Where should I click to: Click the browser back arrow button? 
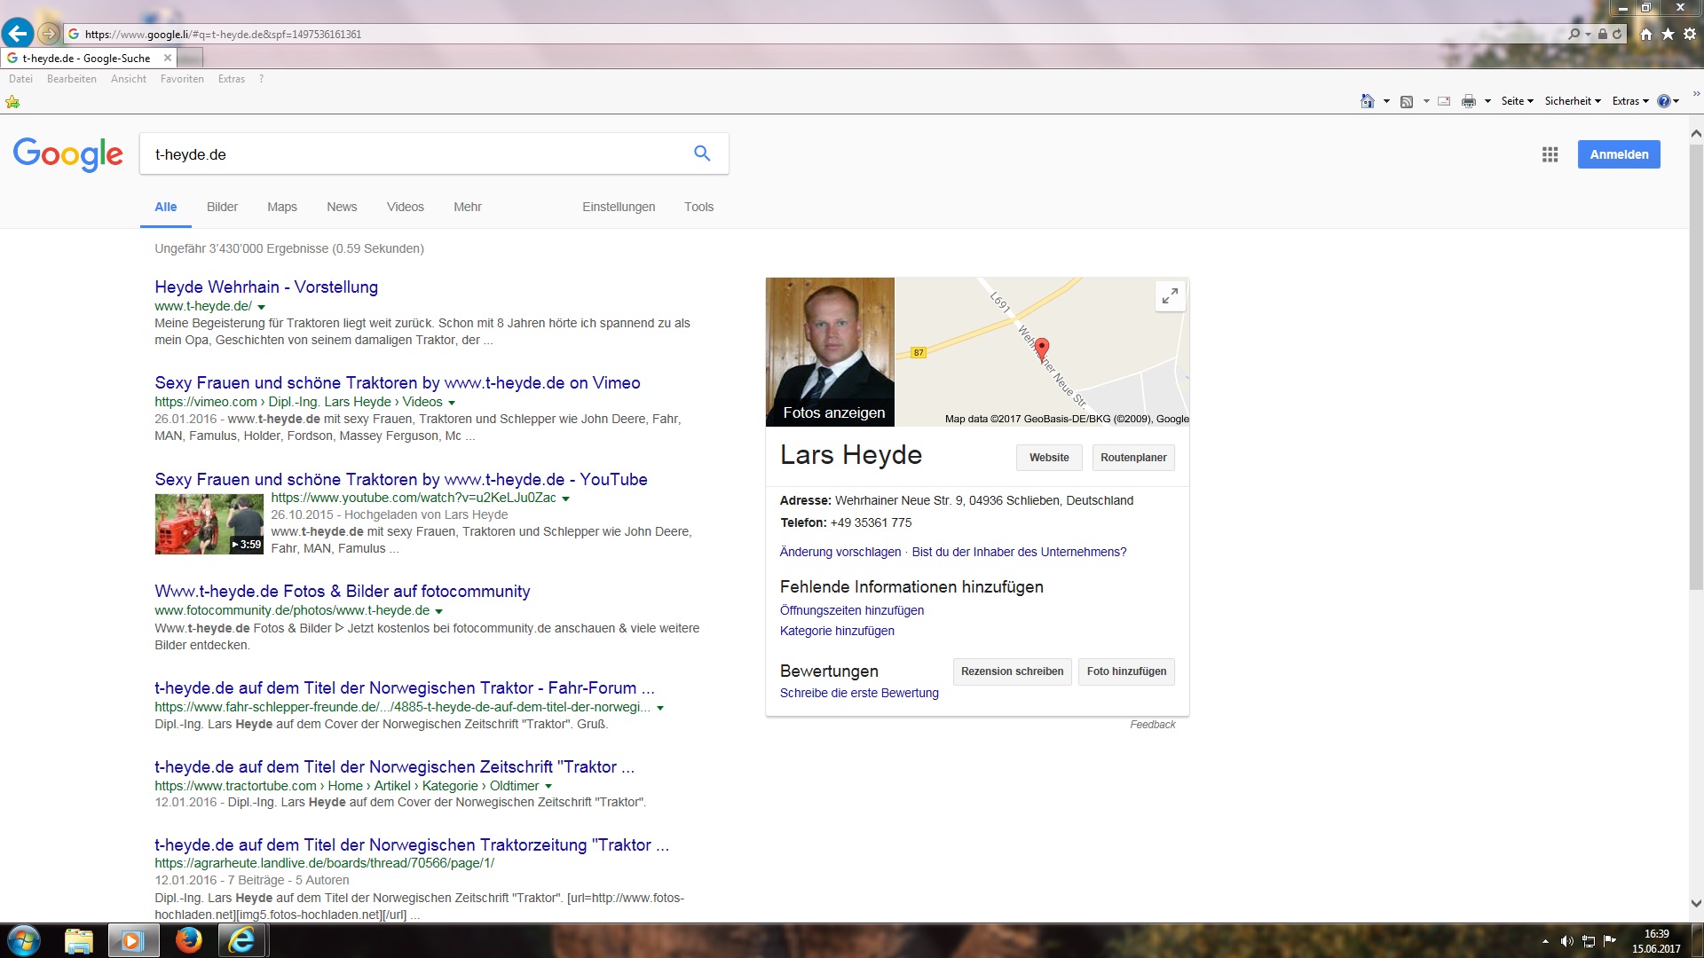tap(18, 34)
